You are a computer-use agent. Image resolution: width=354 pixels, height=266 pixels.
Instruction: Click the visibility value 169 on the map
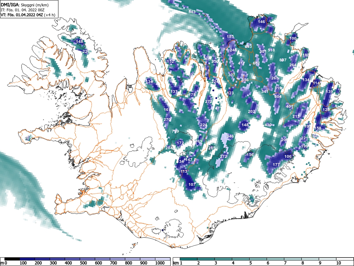coord(199,141)
